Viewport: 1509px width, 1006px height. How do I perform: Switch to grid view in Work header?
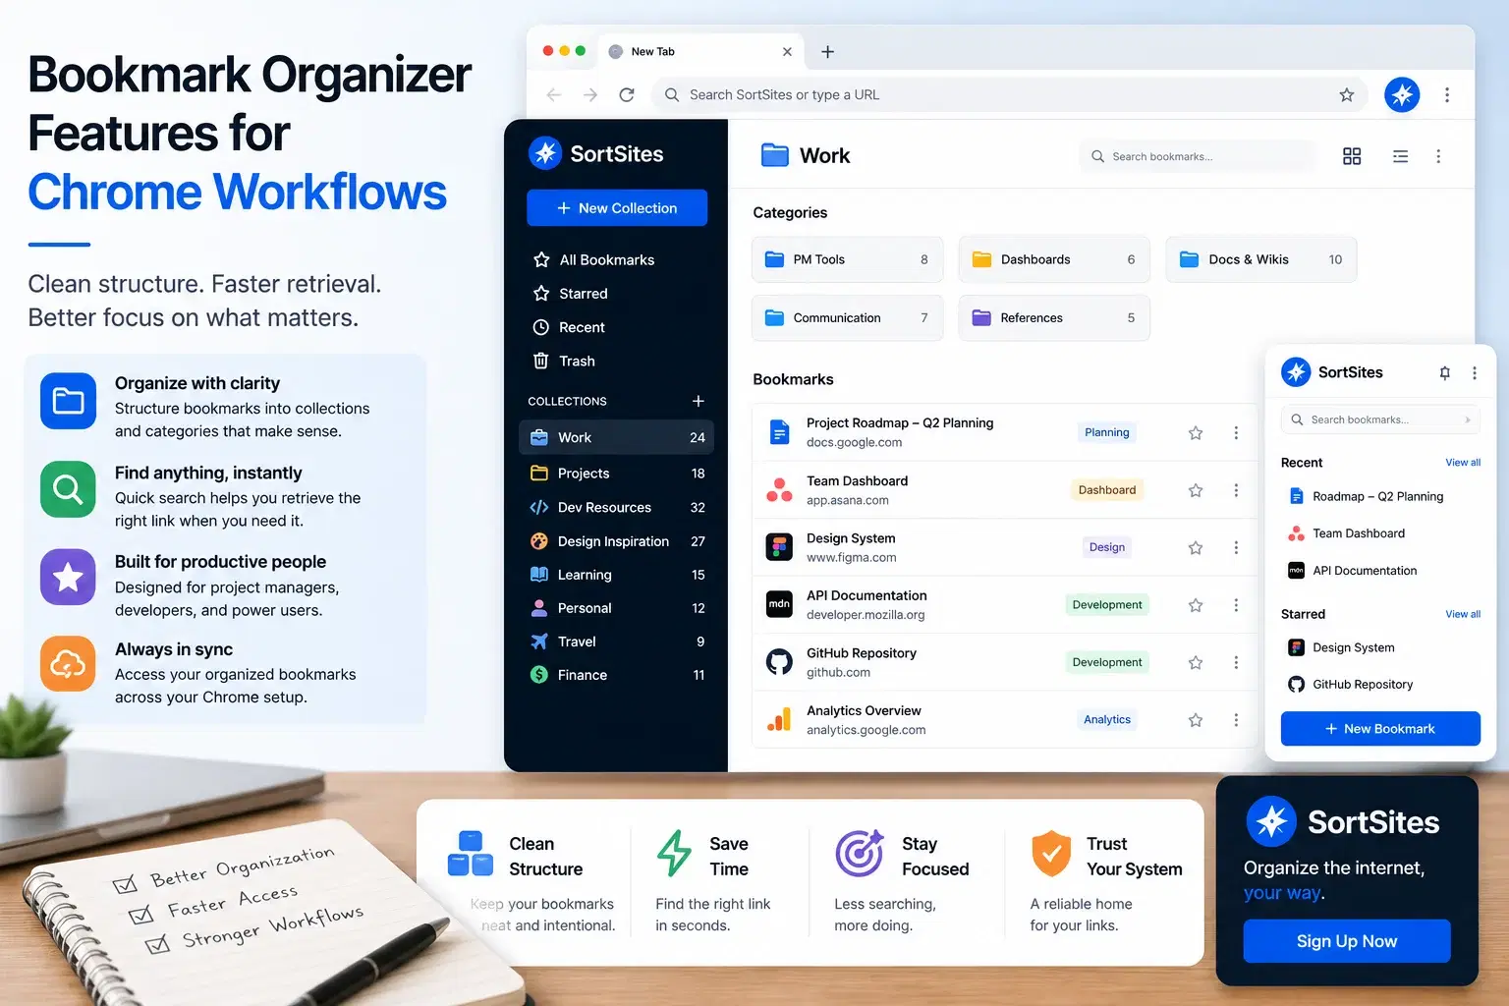point(1352,156)
